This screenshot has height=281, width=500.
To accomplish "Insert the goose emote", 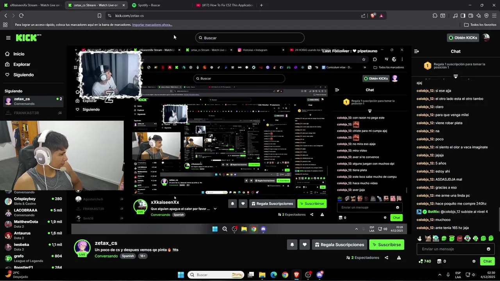I will click(x=420, y=238).
